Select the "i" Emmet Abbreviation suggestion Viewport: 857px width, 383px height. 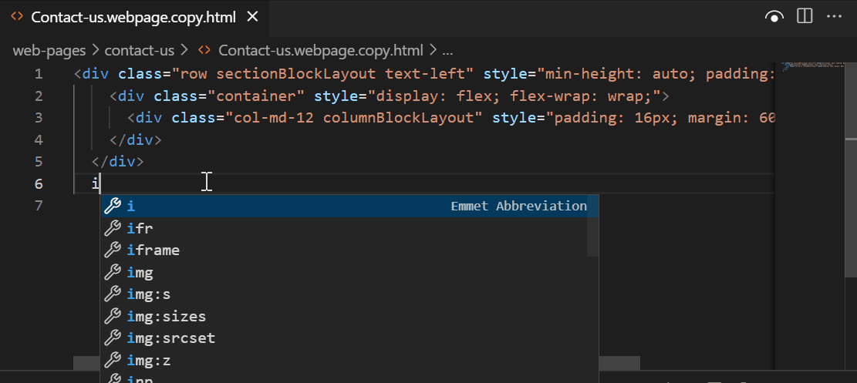click(349, 206)
